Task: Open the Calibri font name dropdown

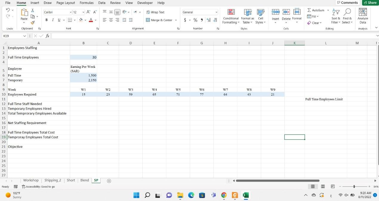Action: point(70,12)
